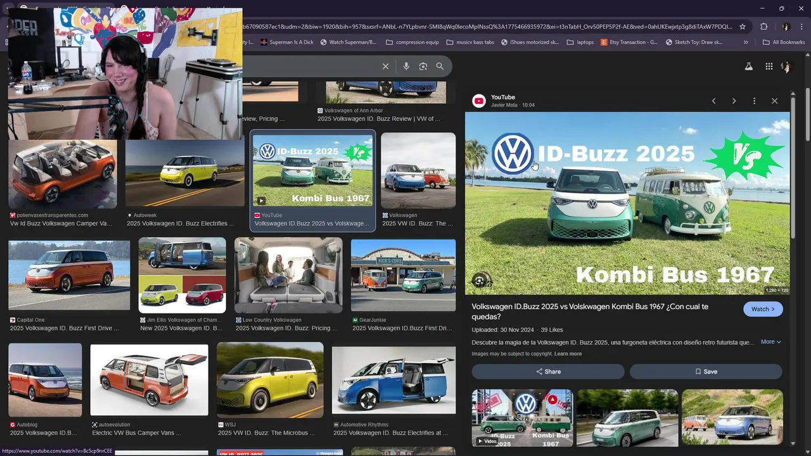Show hidden bookmarks with the double chevron
The height and width of the screenshot is (456, 811).
(x=746, y=42)
